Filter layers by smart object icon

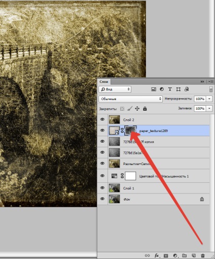[x=187, y=89]
